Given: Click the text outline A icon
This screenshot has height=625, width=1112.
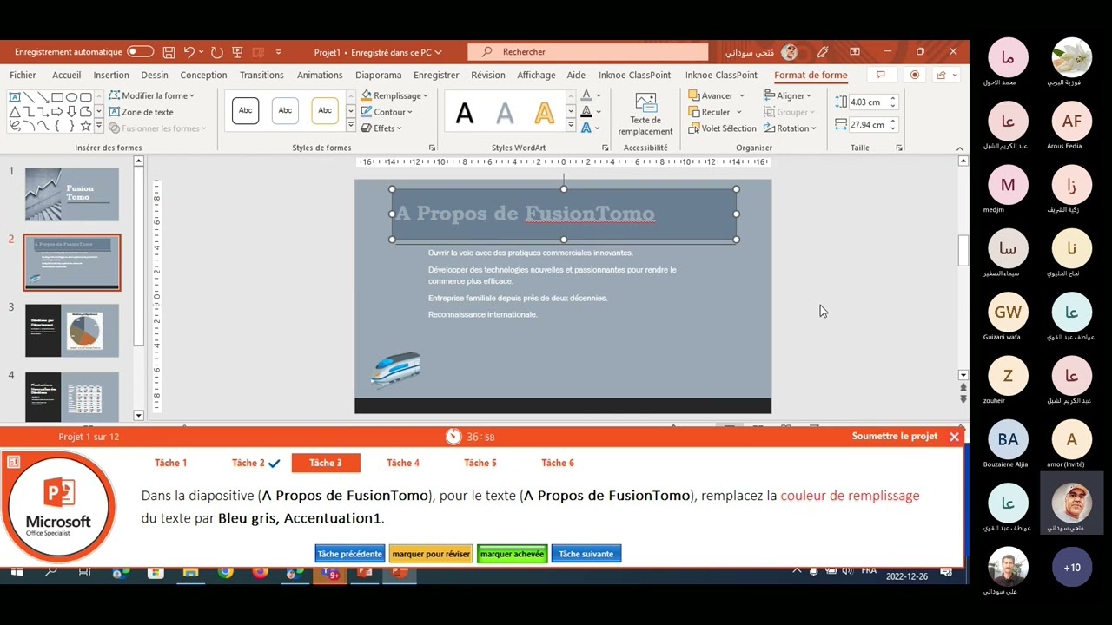Looking at the screenshot, I should point(586,112).
